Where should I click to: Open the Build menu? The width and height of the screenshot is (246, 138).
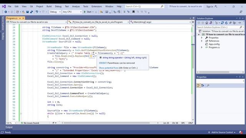click(49, 7)
